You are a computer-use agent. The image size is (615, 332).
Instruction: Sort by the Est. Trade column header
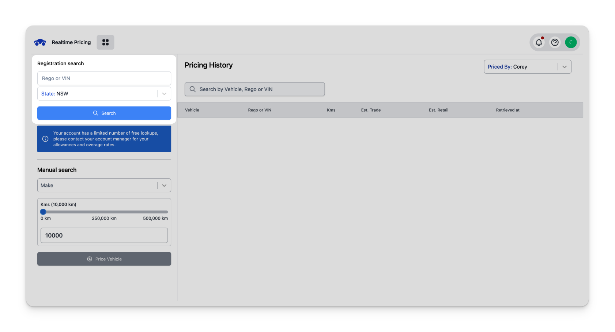point(371,110)
